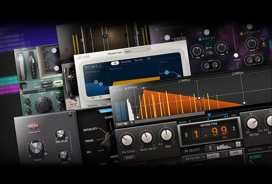The image size is (272, 184).
Task: Click the S.T.E.E.D DRIVE knob
Action: 58,97
